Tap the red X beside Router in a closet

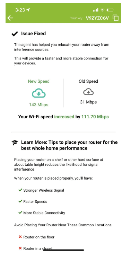coord(20,248)
